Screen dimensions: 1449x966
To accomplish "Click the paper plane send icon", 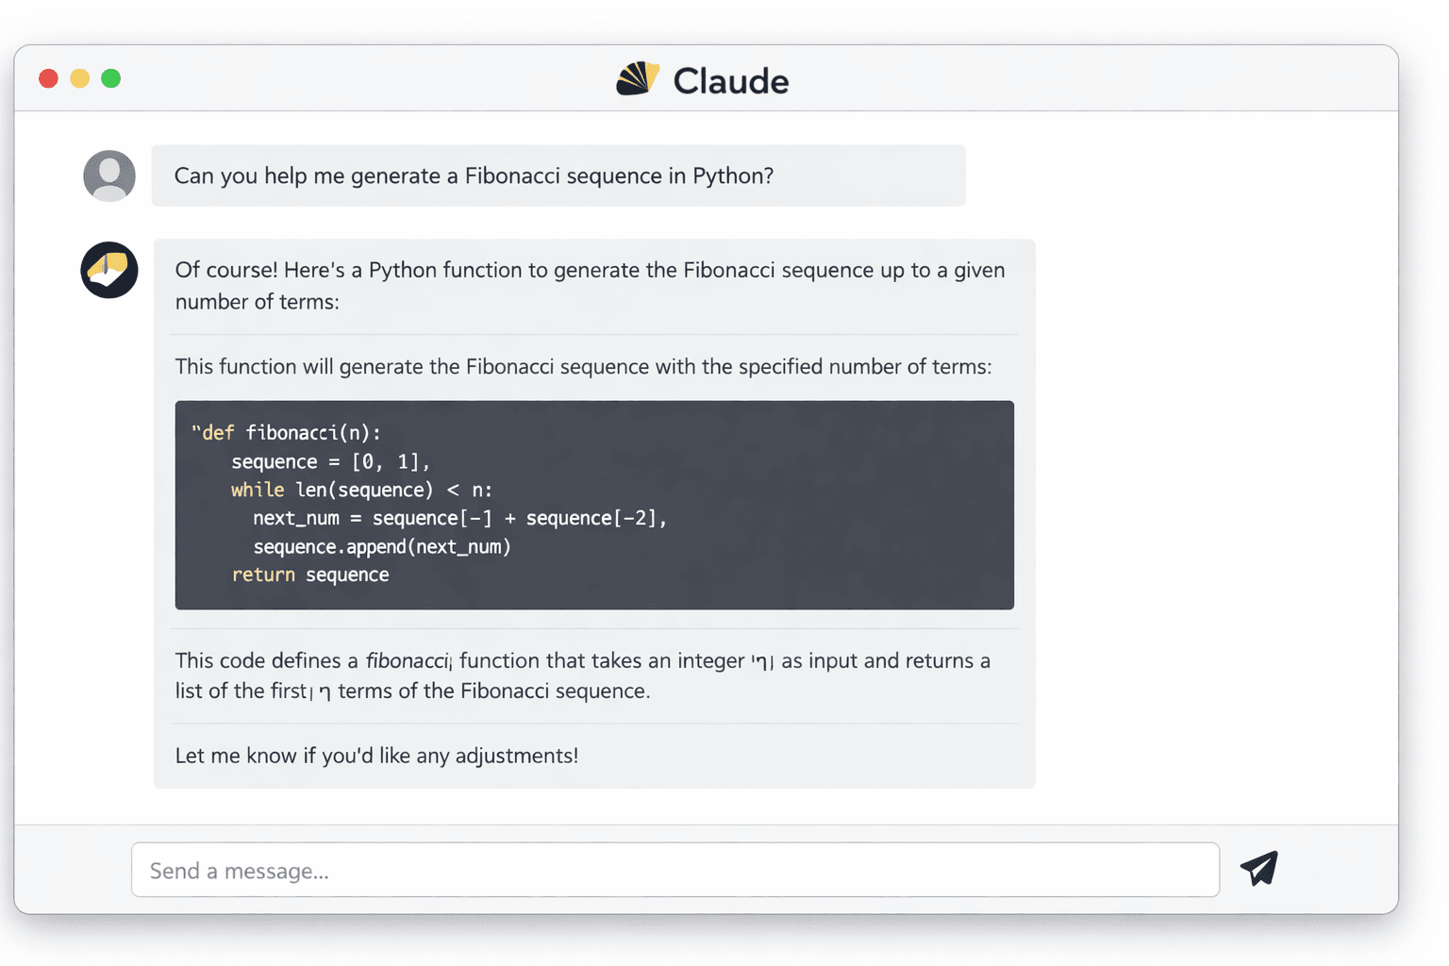I will [x=1258, y=868].
